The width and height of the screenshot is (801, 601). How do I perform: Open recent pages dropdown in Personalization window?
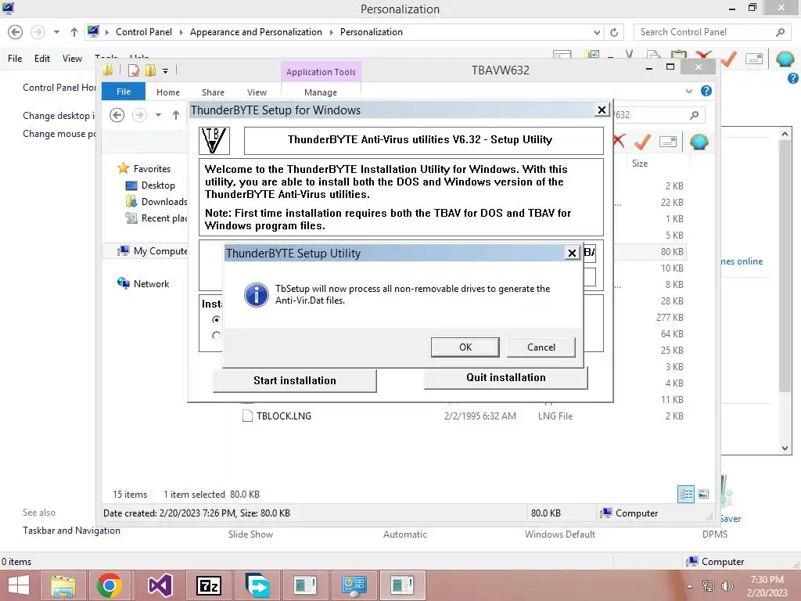(56, 32)
